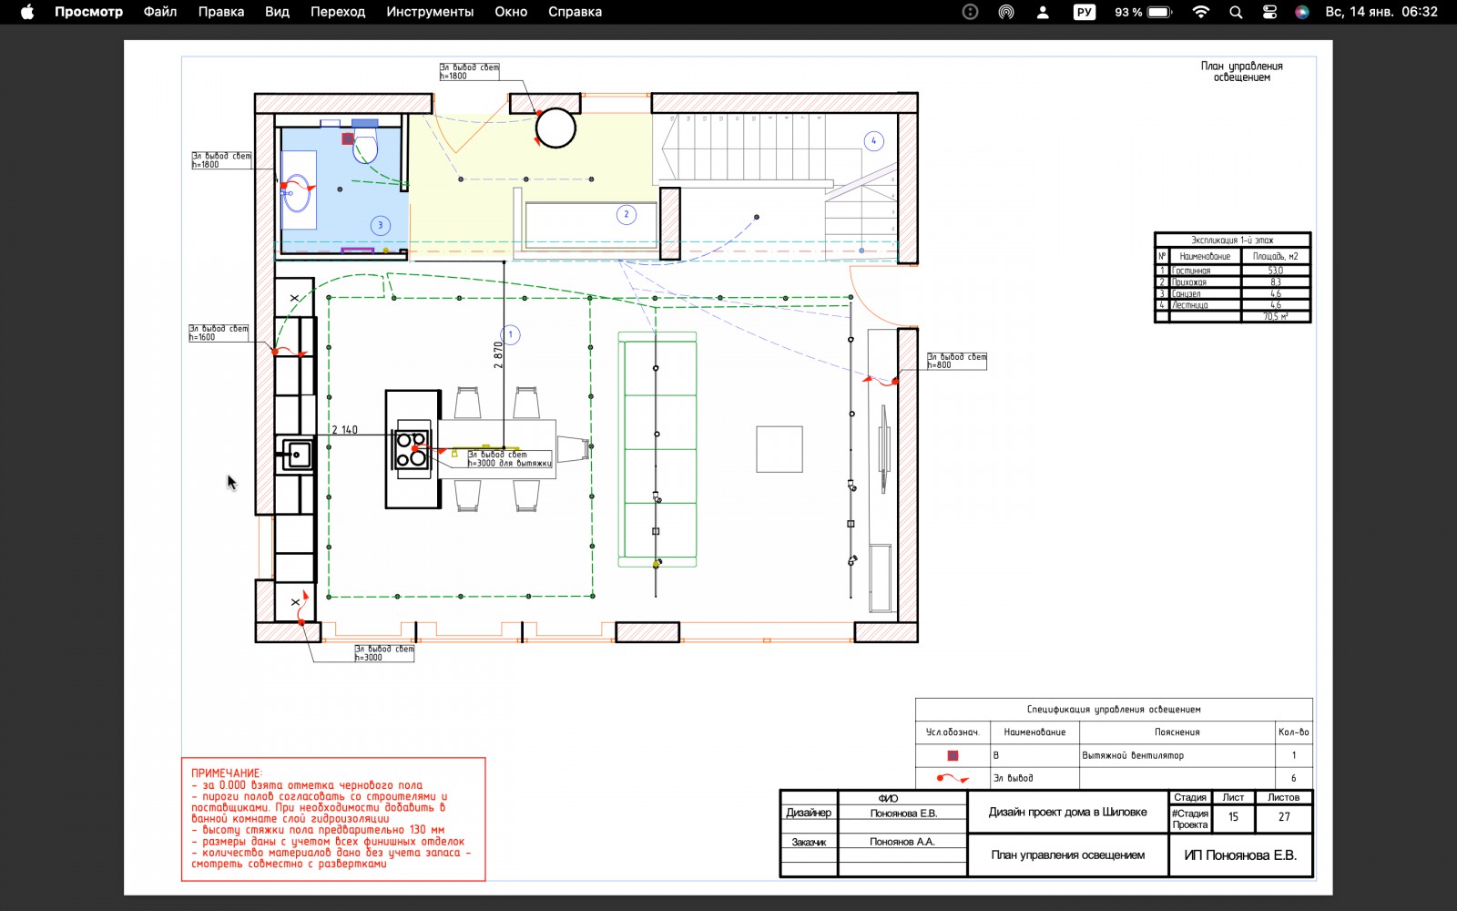Open the Справка menu
1457x911 pixels.
(575, 12)
